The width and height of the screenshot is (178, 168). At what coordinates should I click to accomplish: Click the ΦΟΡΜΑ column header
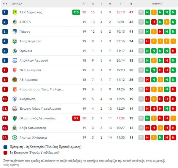(157, 4)
